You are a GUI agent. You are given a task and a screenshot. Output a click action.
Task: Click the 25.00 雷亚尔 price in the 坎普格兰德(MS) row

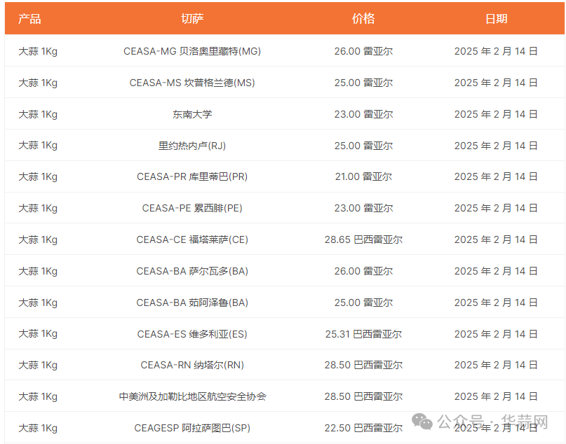tap(363, 83)
